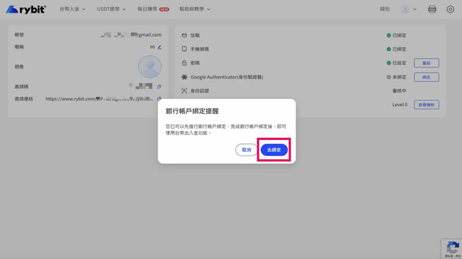Image resolution: width=462 pixels, height=259 pixels.
Task: Click the reCAPTCHA badge
Action: coord(451,249)
